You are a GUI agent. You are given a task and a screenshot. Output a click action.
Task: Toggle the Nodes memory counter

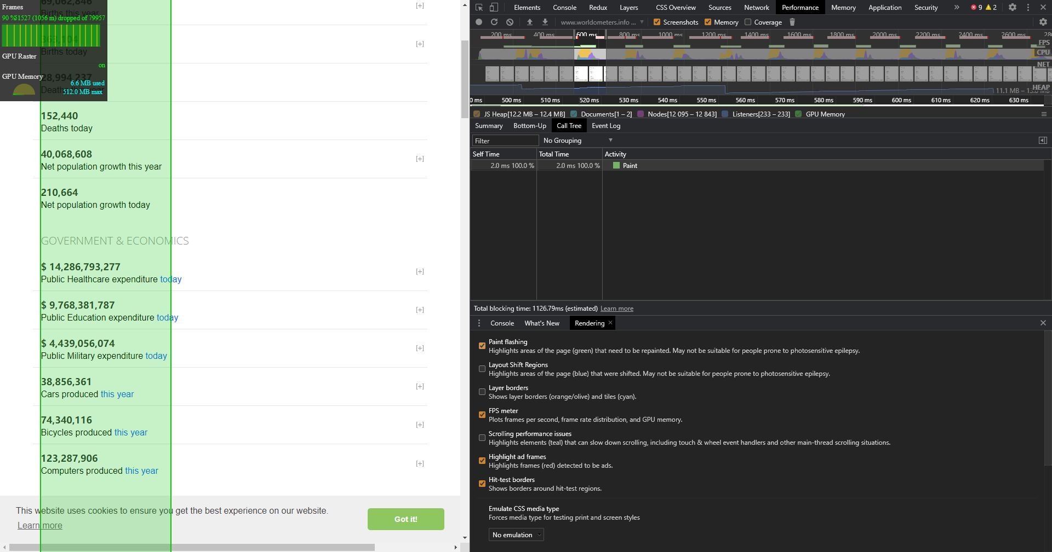641,114
